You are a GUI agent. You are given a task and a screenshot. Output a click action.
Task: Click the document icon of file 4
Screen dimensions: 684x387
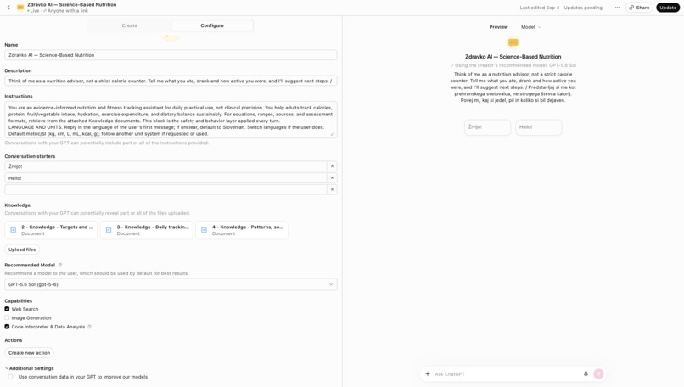[204, 230]
